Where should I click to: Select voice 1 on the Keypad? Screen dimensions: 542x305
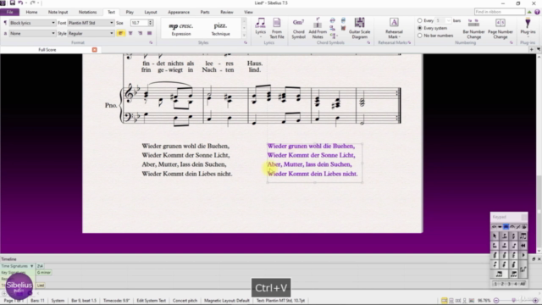[495, 284]
